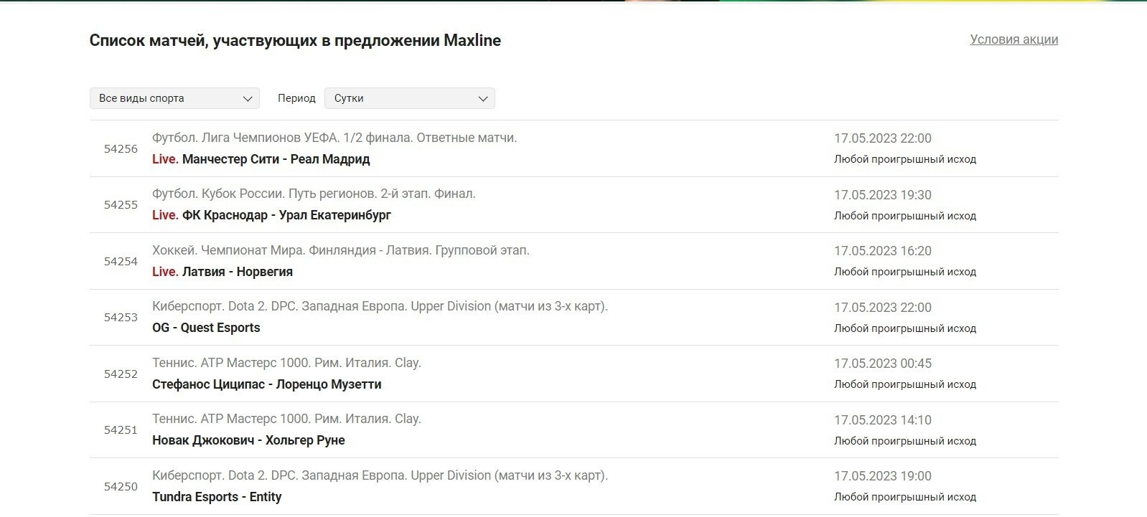Click the page heading about Maxline offer
This screenshot has width=1147, height=517.
pos(295,40)
